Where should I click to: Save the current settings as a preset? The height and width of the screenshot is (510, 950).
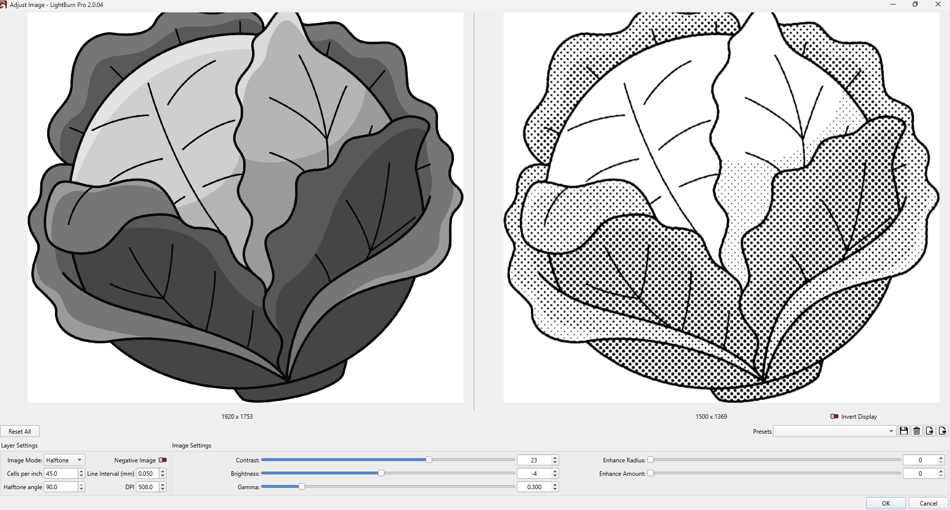pos(904,431)
